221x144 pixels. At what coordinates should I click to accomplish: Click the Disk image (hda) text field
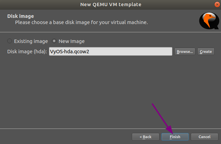click(x=110, y=52)
